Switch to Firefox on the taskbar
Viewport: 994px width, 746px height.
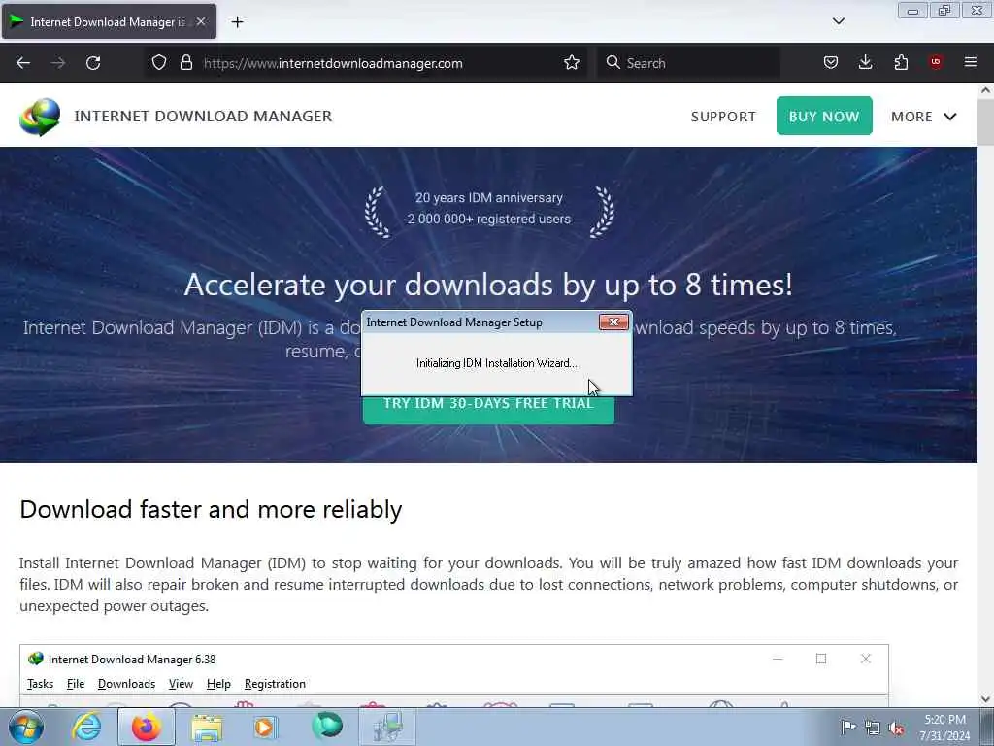tap(147, 727)
